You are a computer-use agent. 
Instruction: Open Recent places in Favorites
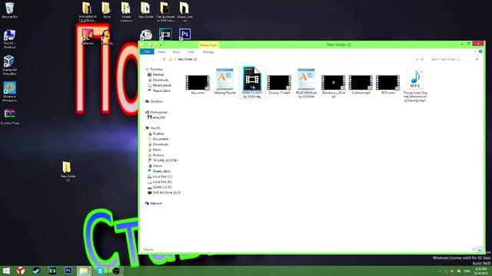click(x=162, y=85)
